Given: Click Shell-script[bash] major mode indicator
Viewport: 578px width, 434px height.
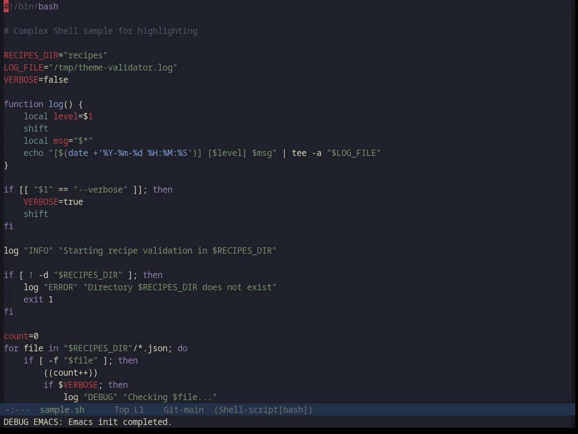Looking at the screenshot, I should [x=263, y=410].
